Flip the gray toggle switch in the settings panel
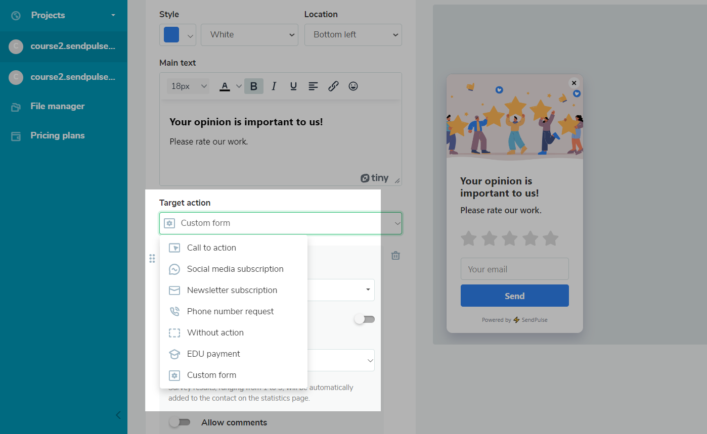Viewport: 707px width, 434px height. pyautogui.click(x=364, y=319)
